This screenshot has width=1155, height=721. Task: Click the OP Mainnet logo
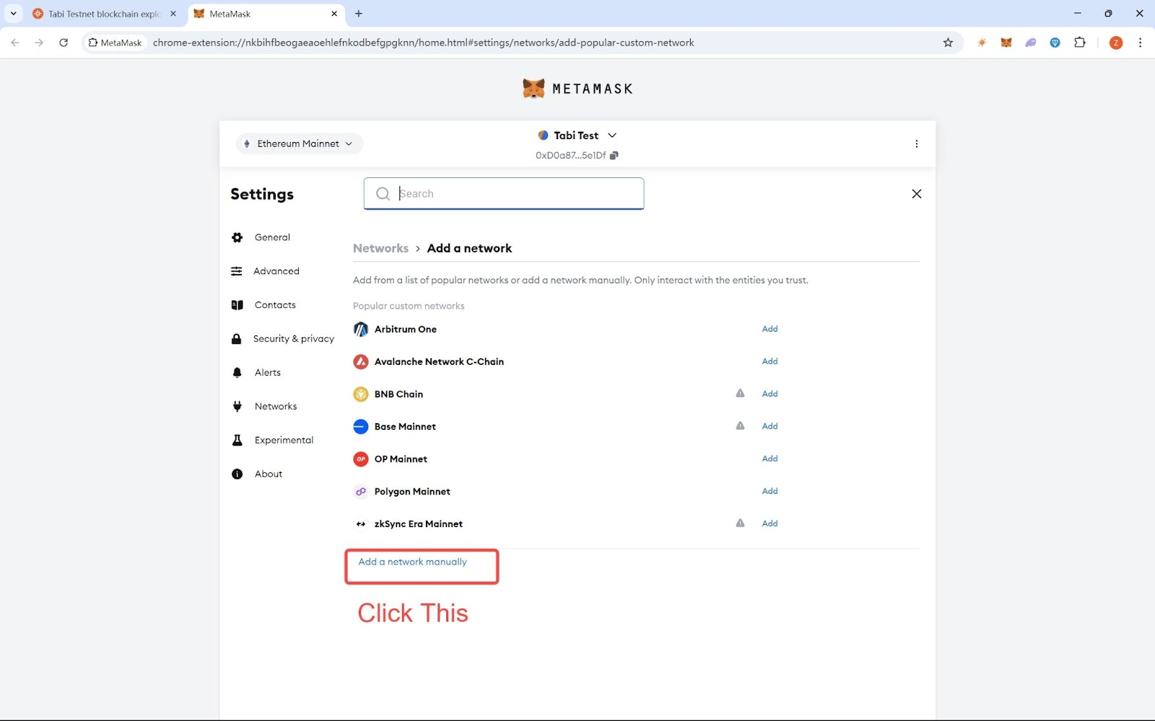pyautogui.click(x=361, y=459)
